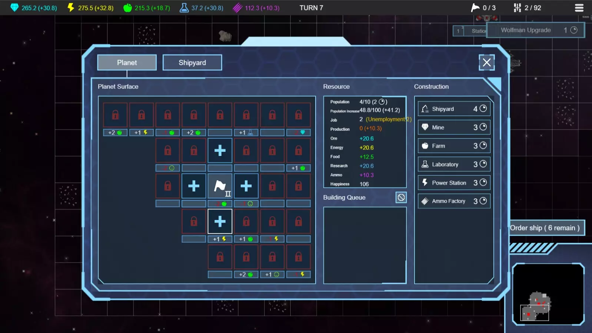Image resolution: width=592 pixels, height=333 pixels.
Task: Click the Building Queue heading
Action: [344, 197]
